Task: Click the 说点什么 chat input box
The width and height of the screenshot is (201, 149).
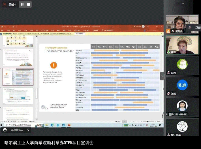Action: coord(17,130)
